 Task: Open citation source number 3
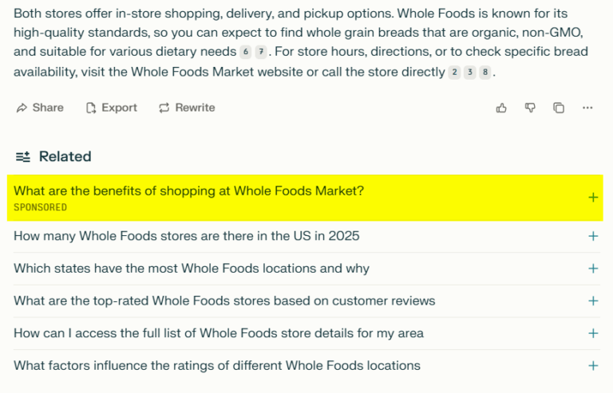coord(469,73)
